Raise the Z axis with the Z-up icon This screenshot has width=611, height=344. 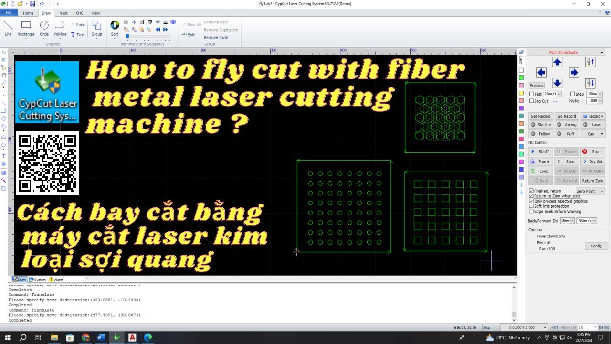coord(590,62)
